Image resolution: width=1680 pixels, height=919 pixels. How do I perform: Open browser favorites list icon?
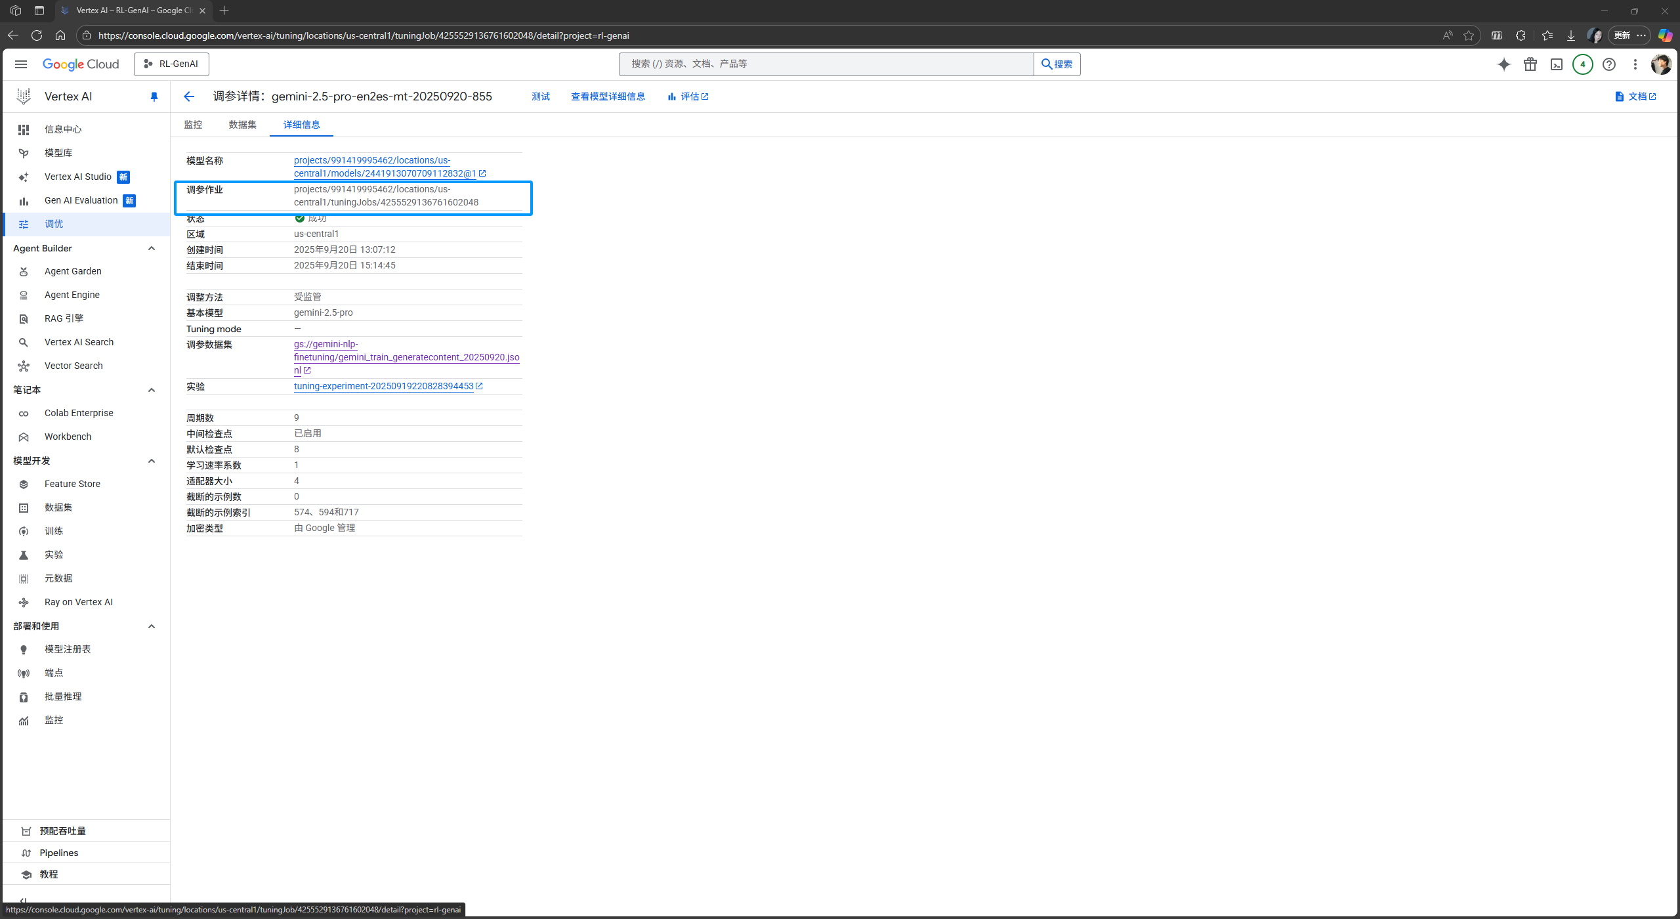[x=1547, y=35]
